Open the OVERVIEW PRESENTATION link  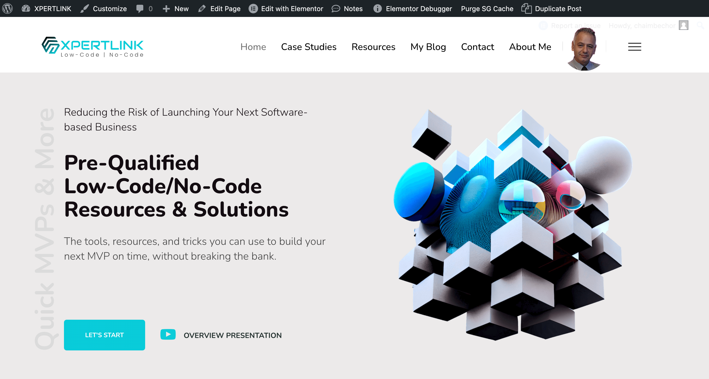tap(232, 335)
